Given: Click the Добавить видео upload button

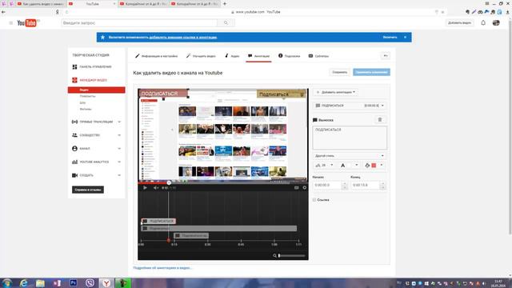Looking at the screenshot, I should 459,23.
